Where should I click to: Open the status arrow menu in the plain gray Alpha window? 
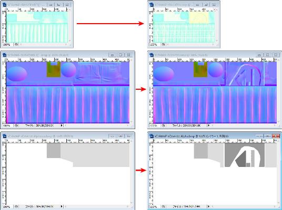pyautogui.click(x=62, y=206)
